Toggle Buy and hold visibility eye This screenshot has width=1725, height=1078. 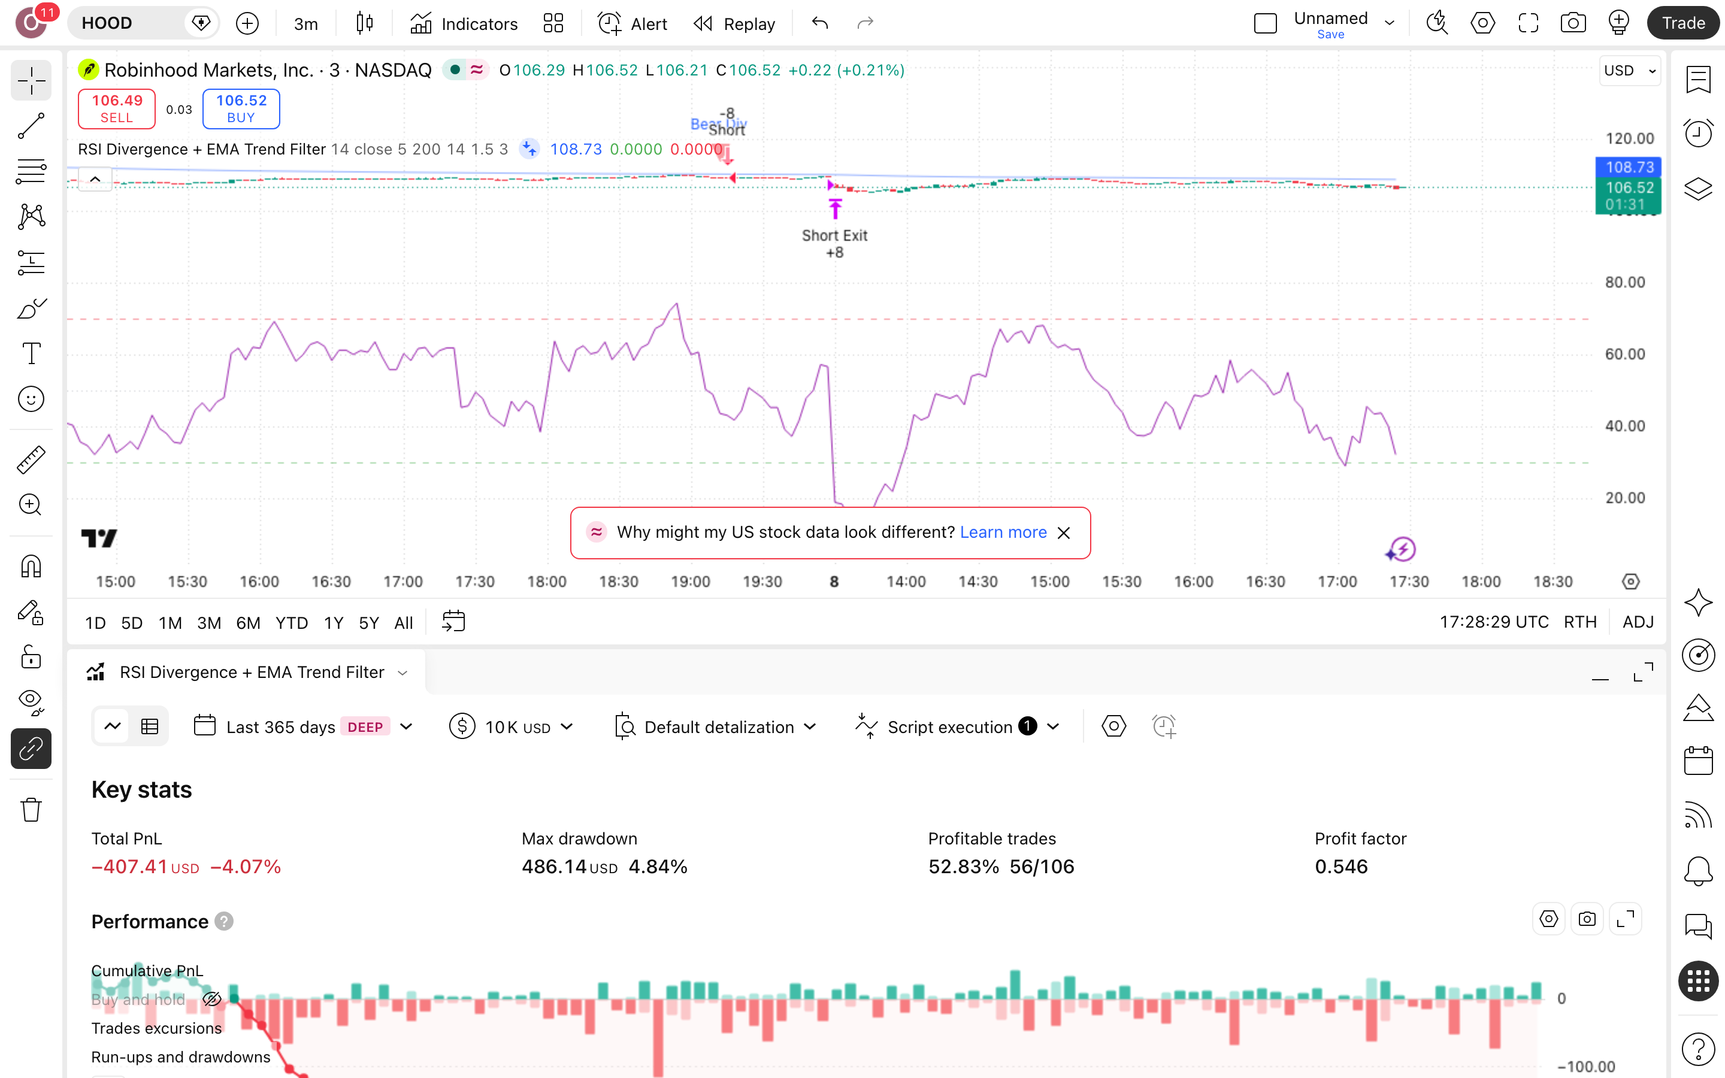click(x=211, y=999)
